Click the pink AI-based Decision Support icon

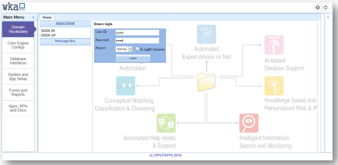[x=274, y=45]
